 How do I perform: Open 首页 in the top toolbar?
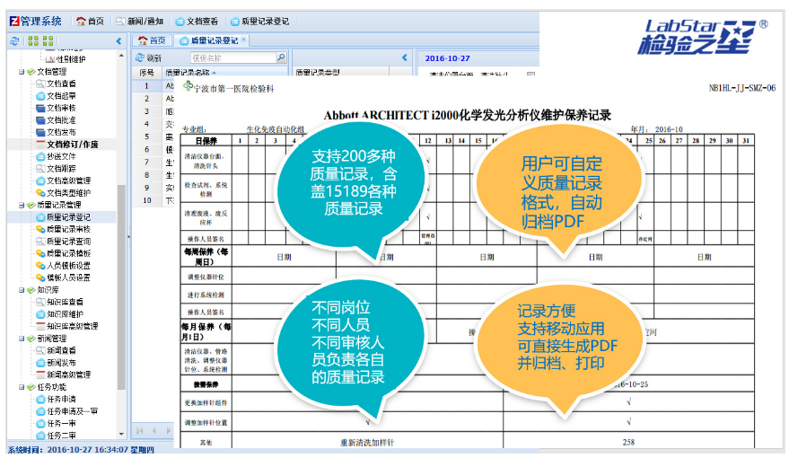coord(90,22)
